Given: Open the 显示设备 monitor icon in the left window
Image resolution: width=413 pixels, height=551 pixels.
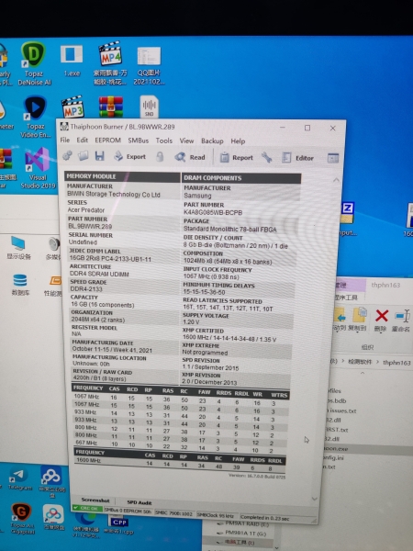Looking at the screenshot, I should [x=18, y=248].
